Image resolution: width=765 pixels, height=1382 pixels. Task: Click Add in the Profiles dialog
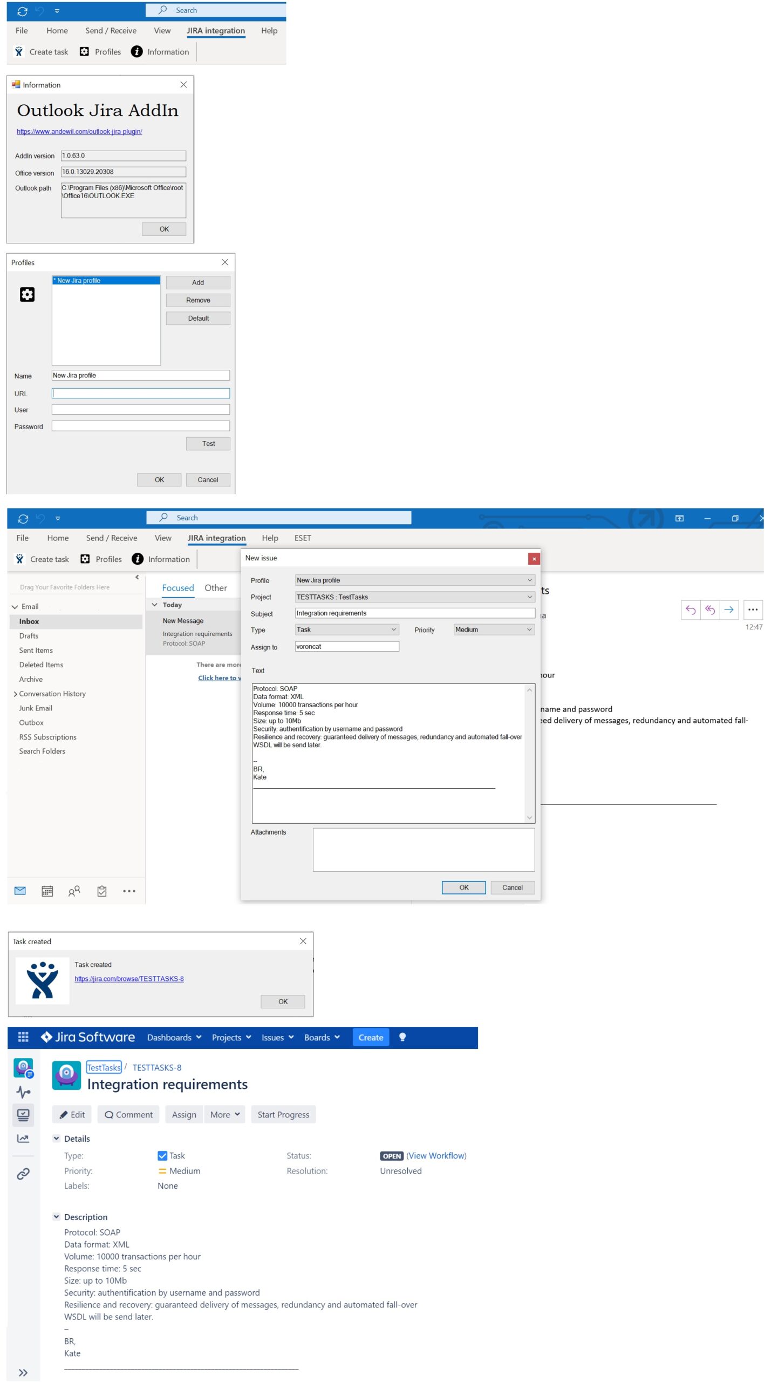tap(198, 282)
